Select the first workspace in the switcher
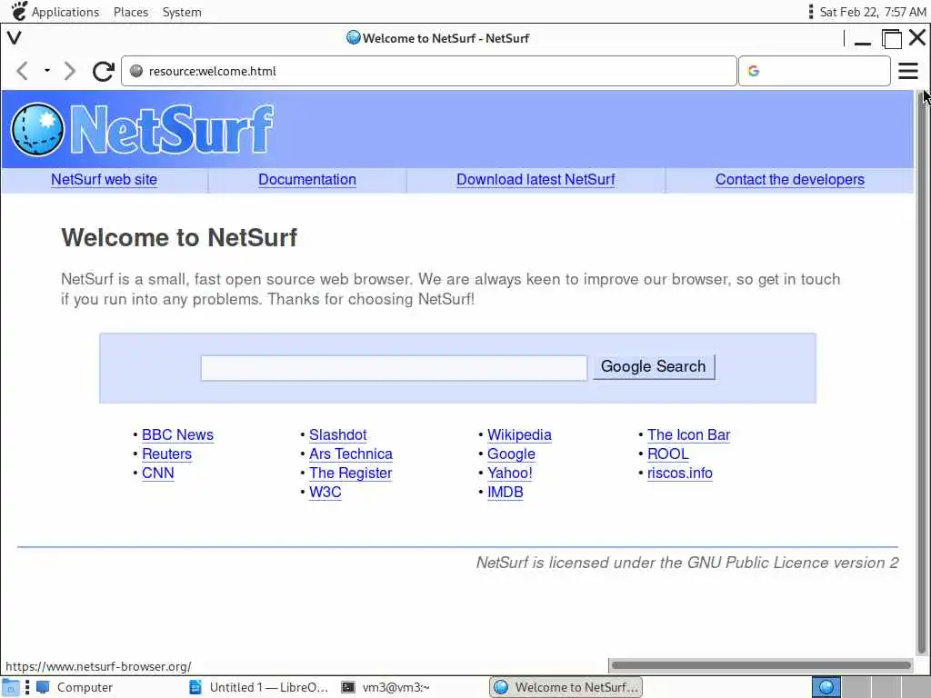The width and height of the screenshot is (931, 698). point(826,687)
